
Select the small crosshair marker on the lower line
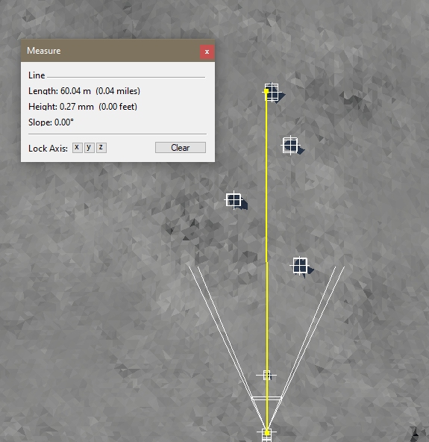[x=266, y=376]
